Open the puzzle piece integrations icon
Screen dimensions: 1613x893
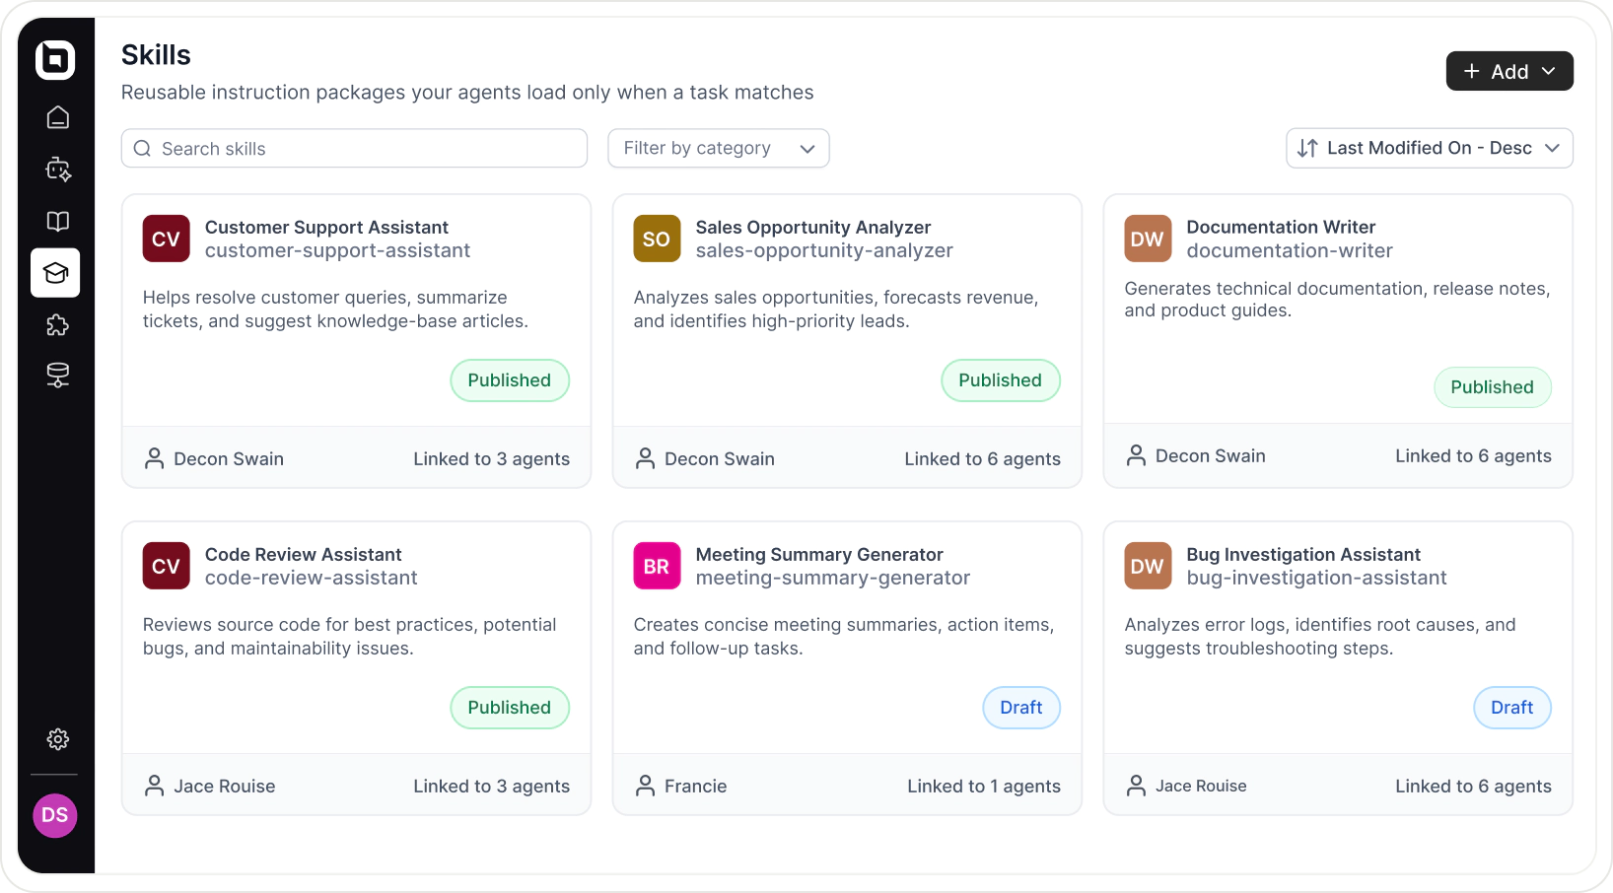pyautogui.click(x=58, y=325)
